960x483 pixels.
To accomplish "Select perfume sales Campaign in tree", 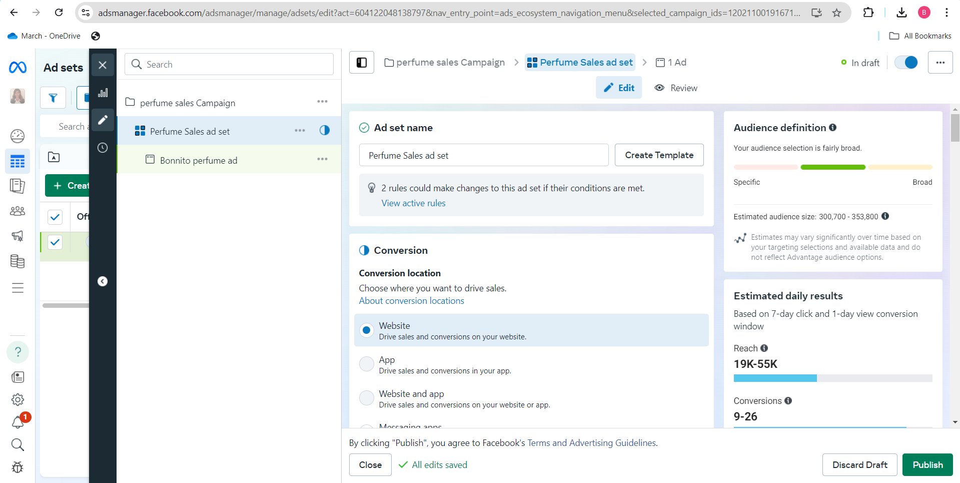I will pyautogui.click(x=187, y=103).
